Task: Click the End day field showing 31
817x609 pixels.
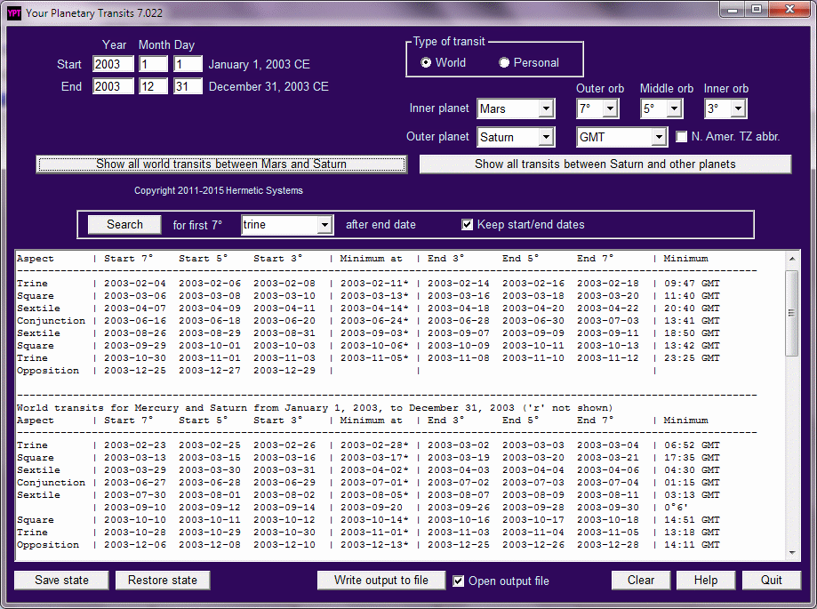Action: [188, 86]
